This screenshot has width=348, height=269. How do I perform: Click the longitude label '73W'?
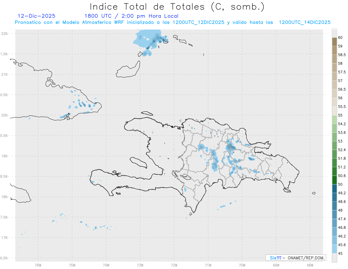(140, 265)
